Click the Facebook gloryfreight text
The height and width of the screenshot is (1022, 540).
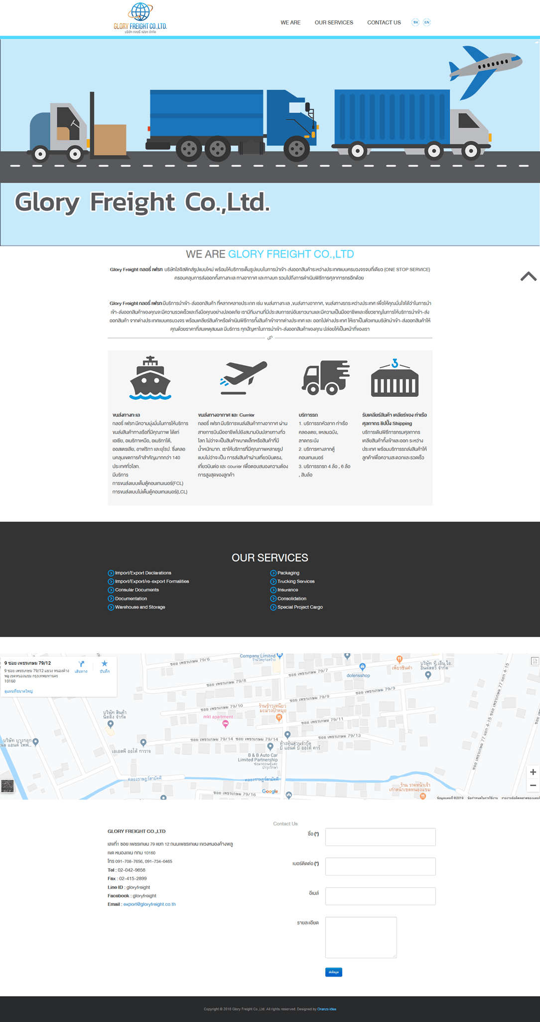point(132,896)
